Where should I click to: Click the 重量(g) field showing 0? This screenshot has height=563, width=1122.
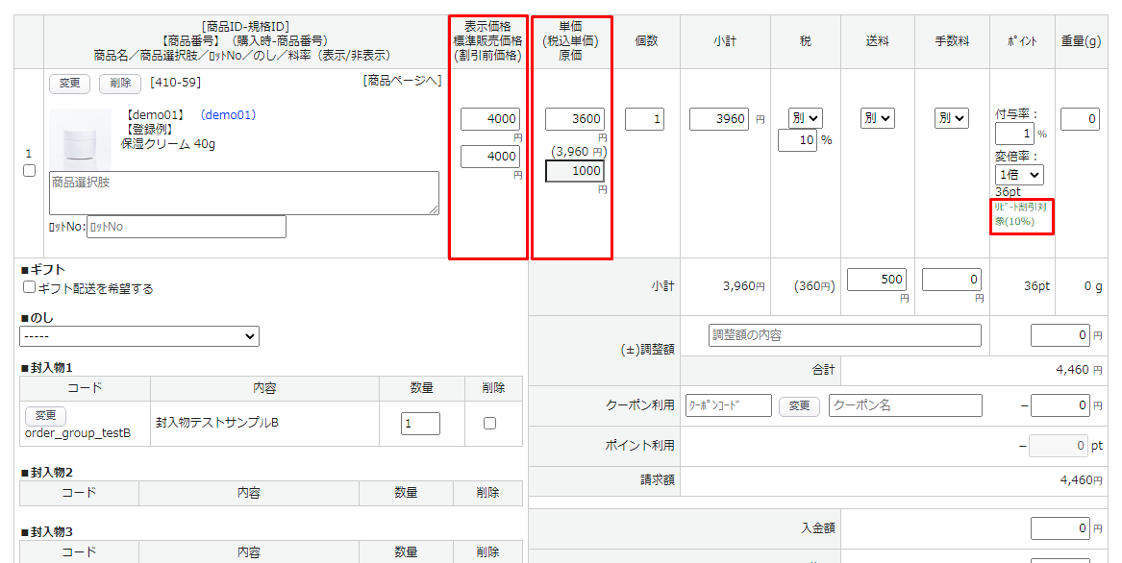tap(1080, 119)
